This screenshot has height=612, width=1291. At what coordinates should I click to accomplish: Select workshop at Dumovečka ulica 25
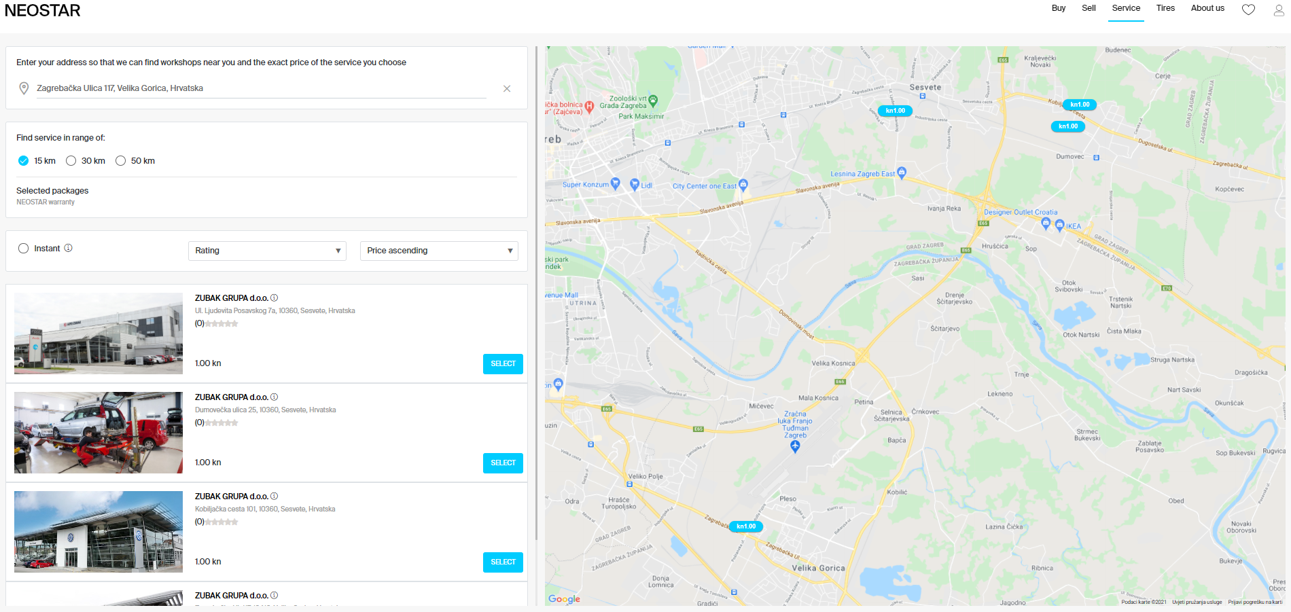point(503,463)
